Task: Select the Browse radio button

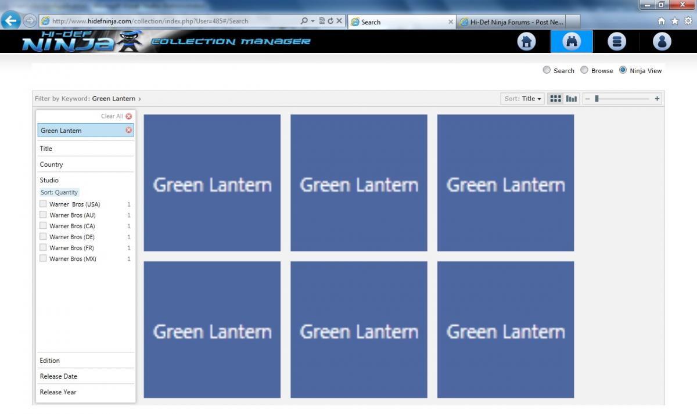Action: 584,70
